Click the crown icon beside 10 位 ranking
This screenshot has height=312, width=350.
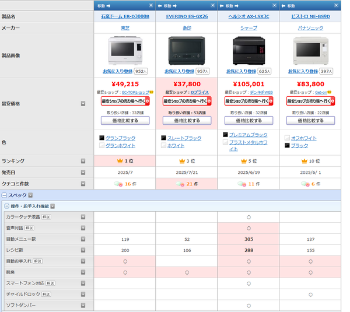point(304,161)
